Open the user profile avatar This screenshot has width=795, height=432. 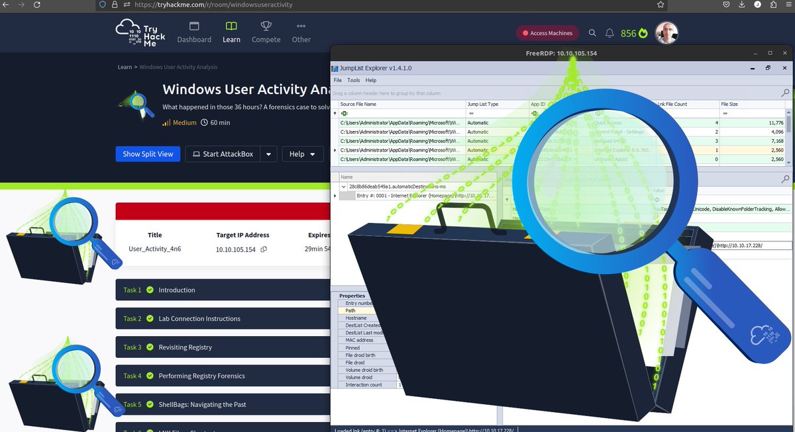[x=666, y=33]
